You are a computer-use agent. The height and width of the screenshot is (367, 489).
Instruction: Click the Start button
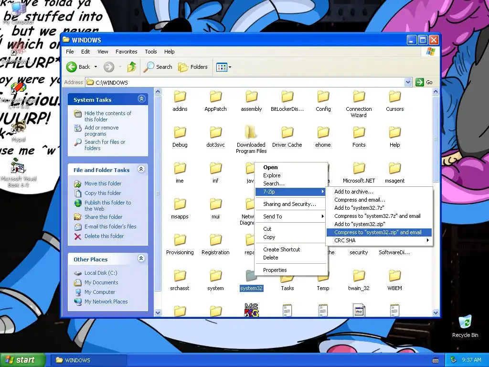(x=22, y=360)
